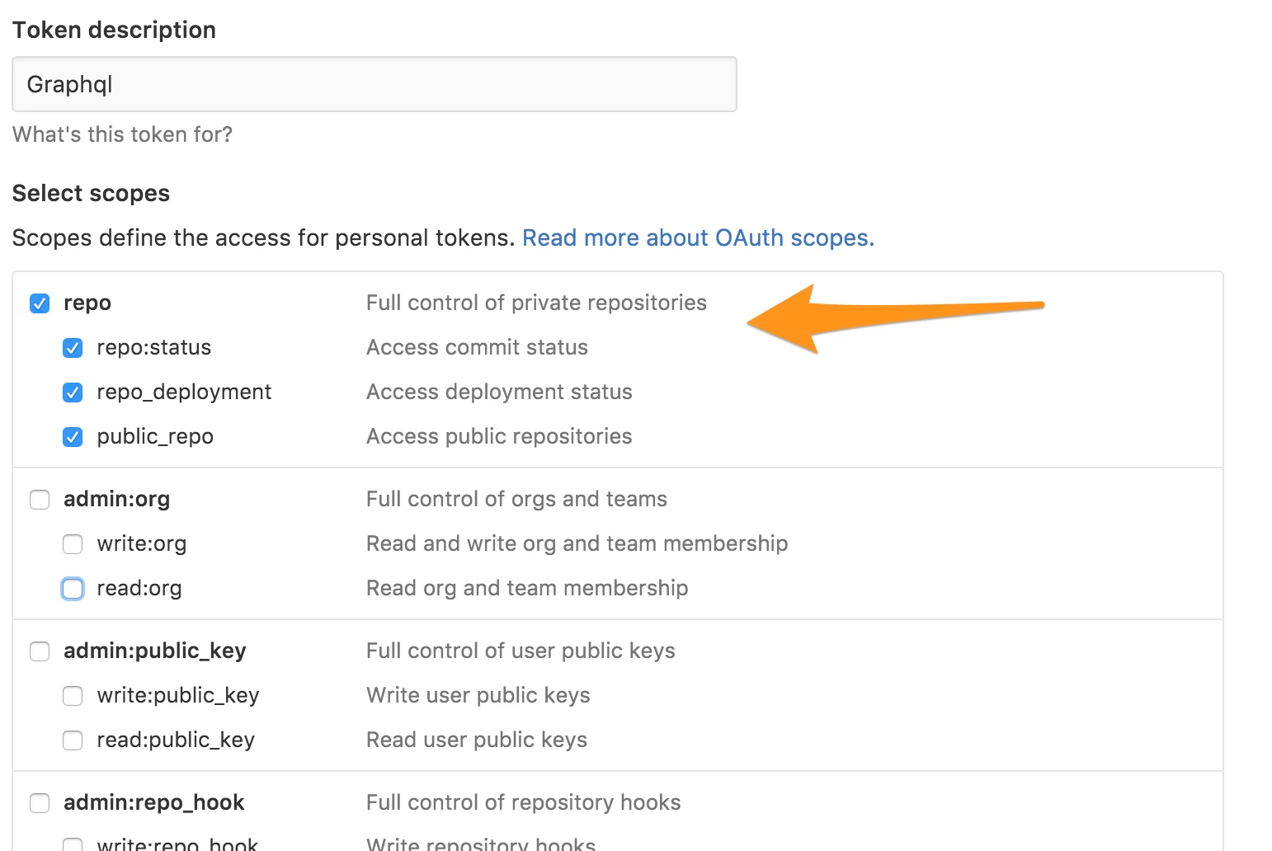Click the admin:public_key scope label
Screen dimensions: 1272x851
tap(155, 651)
